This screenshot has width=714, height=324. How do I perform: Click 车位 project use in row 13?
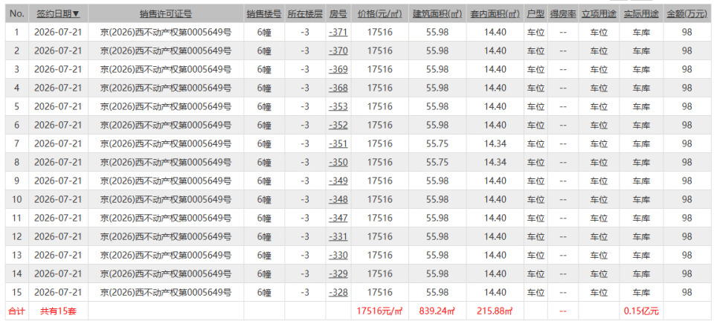pyautogui.click(x=599, y=256)
